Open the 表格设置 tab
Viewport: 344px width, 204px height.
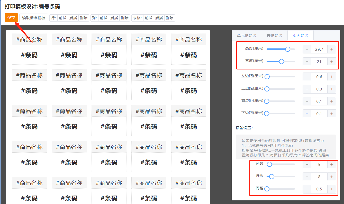click(x=274, y=36)
